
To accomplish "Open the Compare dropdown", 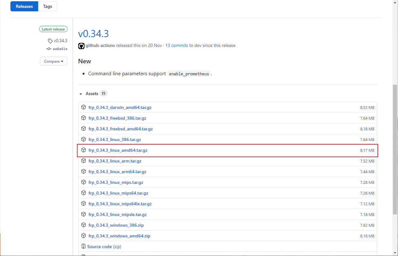I will [54, 61].
